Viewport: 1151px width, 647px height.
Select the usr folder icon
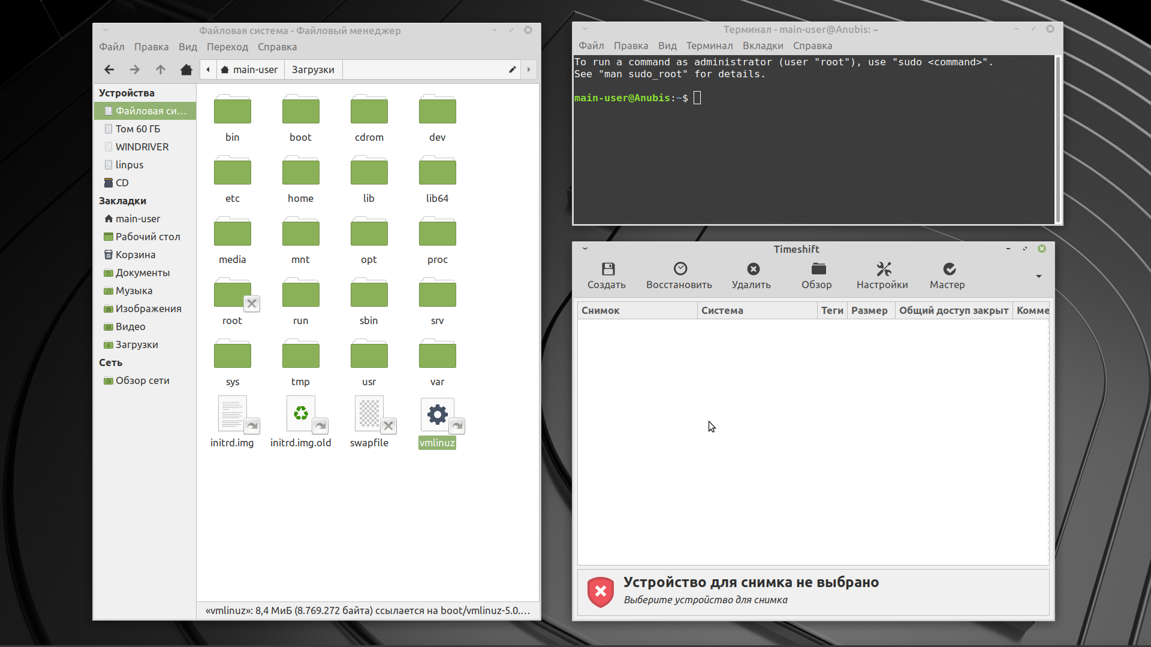point(369,353)
